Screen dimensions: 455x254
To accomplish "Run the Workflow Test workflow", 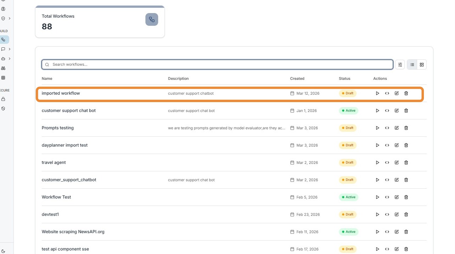I will [378, 197].
